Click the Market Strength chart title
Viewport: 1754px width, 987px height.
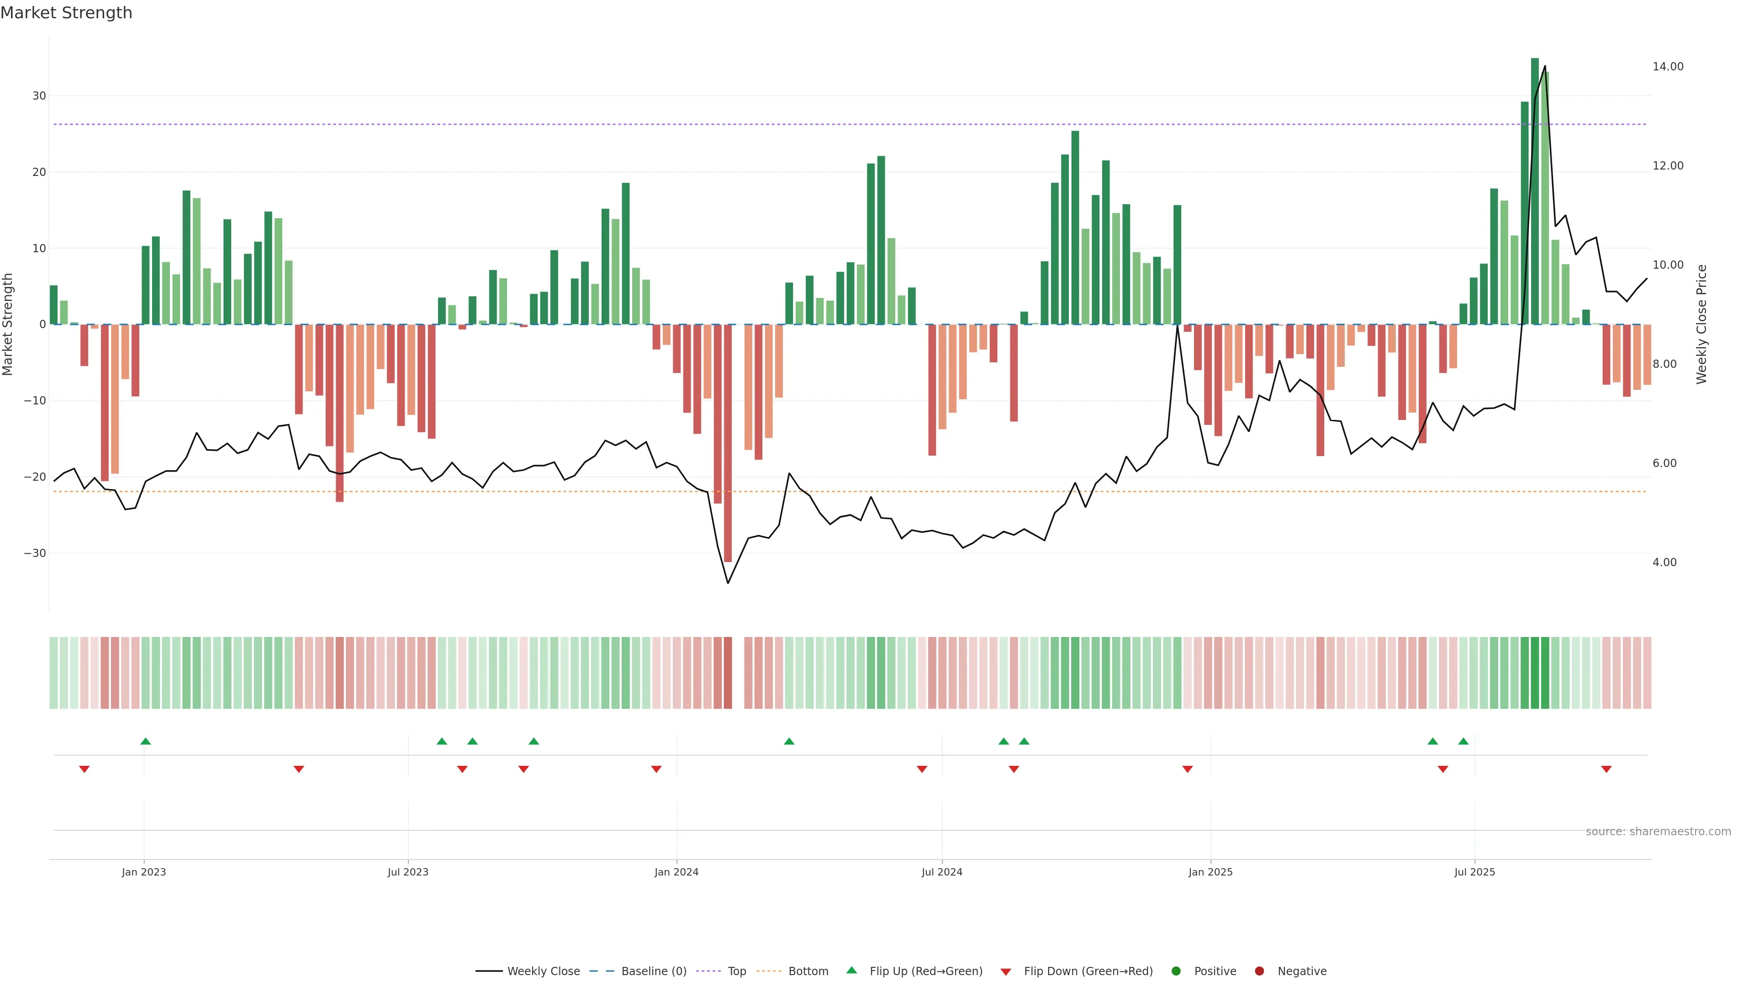66,13
